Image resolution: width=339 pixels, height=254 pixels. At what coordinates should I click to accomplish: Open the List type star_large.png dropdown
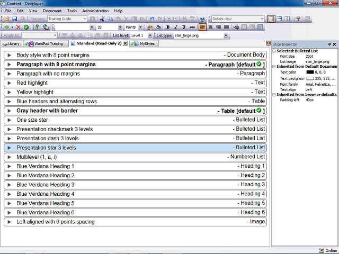[x=226, y=35]
